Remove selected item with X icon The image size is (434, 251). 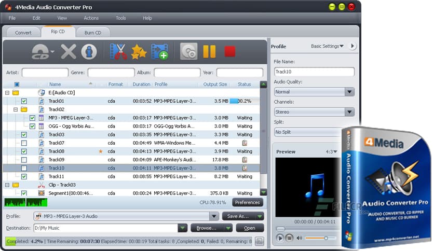pos(69,52)
